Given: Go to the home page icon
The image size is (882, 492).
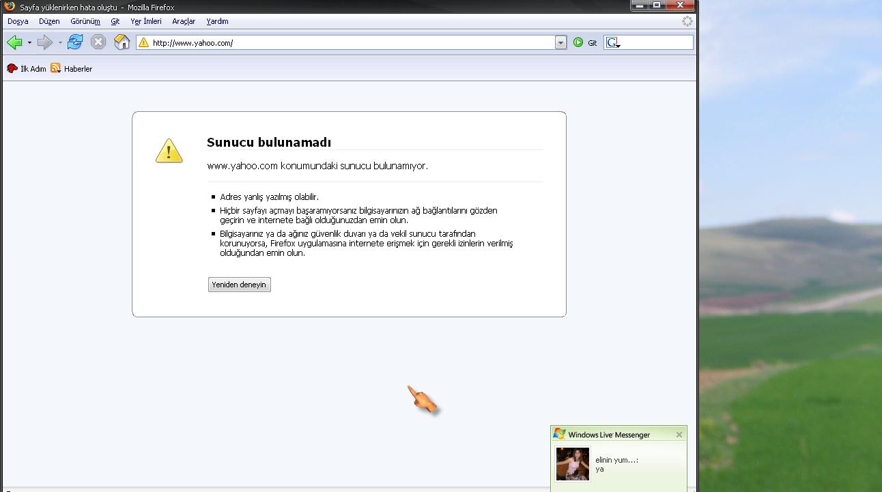Looking at the screenshot, I should click(122, 42).
